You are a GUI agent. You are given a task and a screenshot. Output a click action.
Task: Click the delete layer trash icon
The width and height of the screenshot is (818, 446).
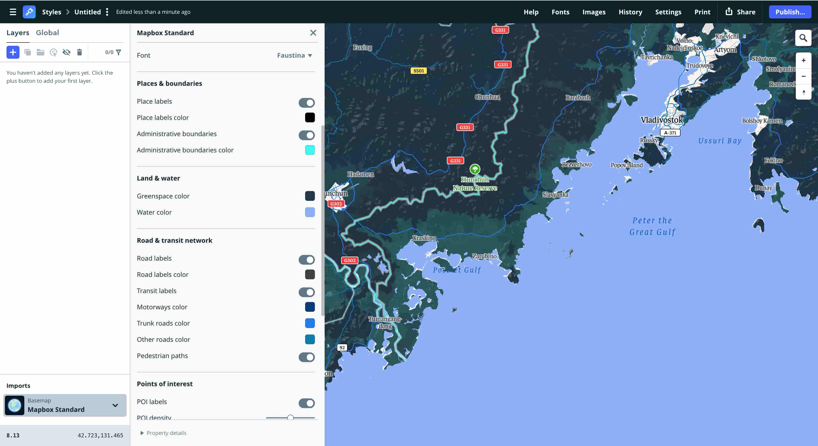(x=80, y=52)
